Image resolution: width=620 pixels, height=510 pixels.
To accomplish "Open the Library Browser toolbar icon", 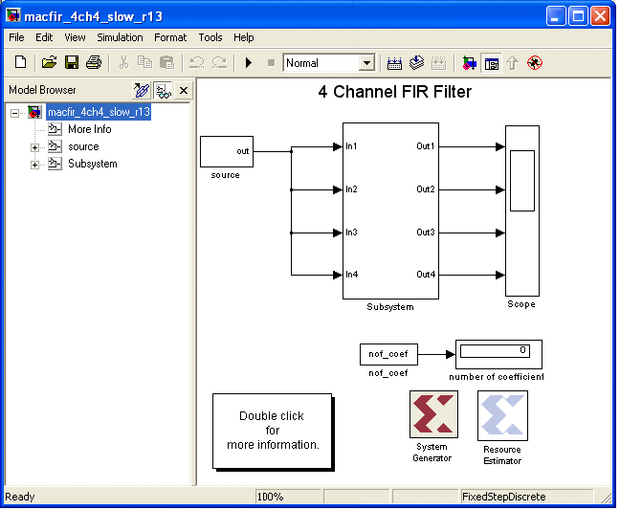I will click(469, 63).
